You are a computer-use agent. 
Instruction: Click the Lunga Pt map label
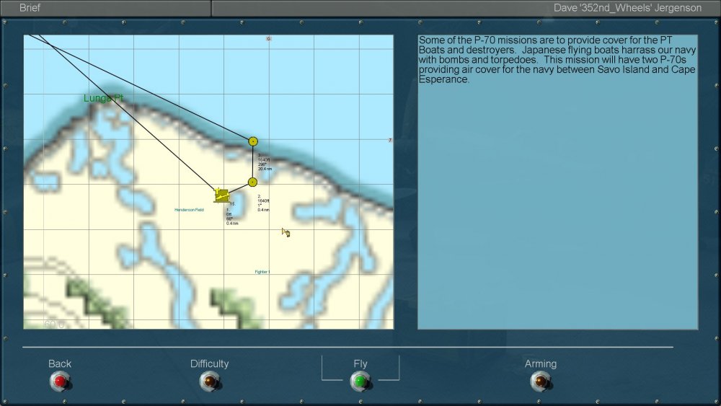pyautogui.click(x=103, y=98)
